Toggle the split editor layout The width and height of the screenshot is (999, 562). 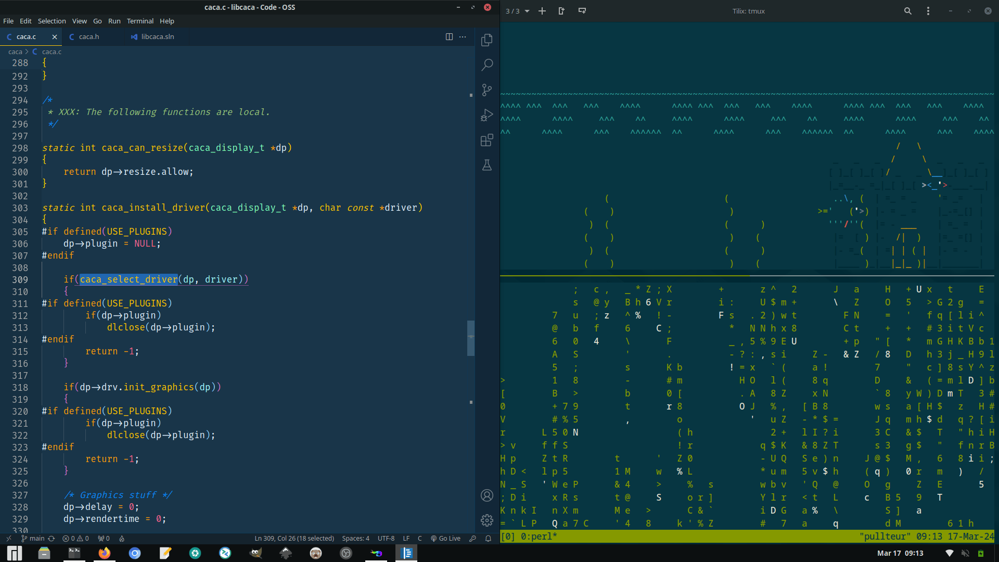(x=449, y=36)
